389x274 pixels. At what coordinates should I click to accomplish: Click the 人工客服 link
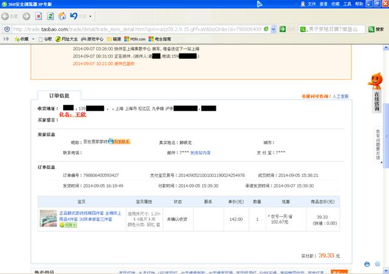pyautogui.click(x=340, y=96)
